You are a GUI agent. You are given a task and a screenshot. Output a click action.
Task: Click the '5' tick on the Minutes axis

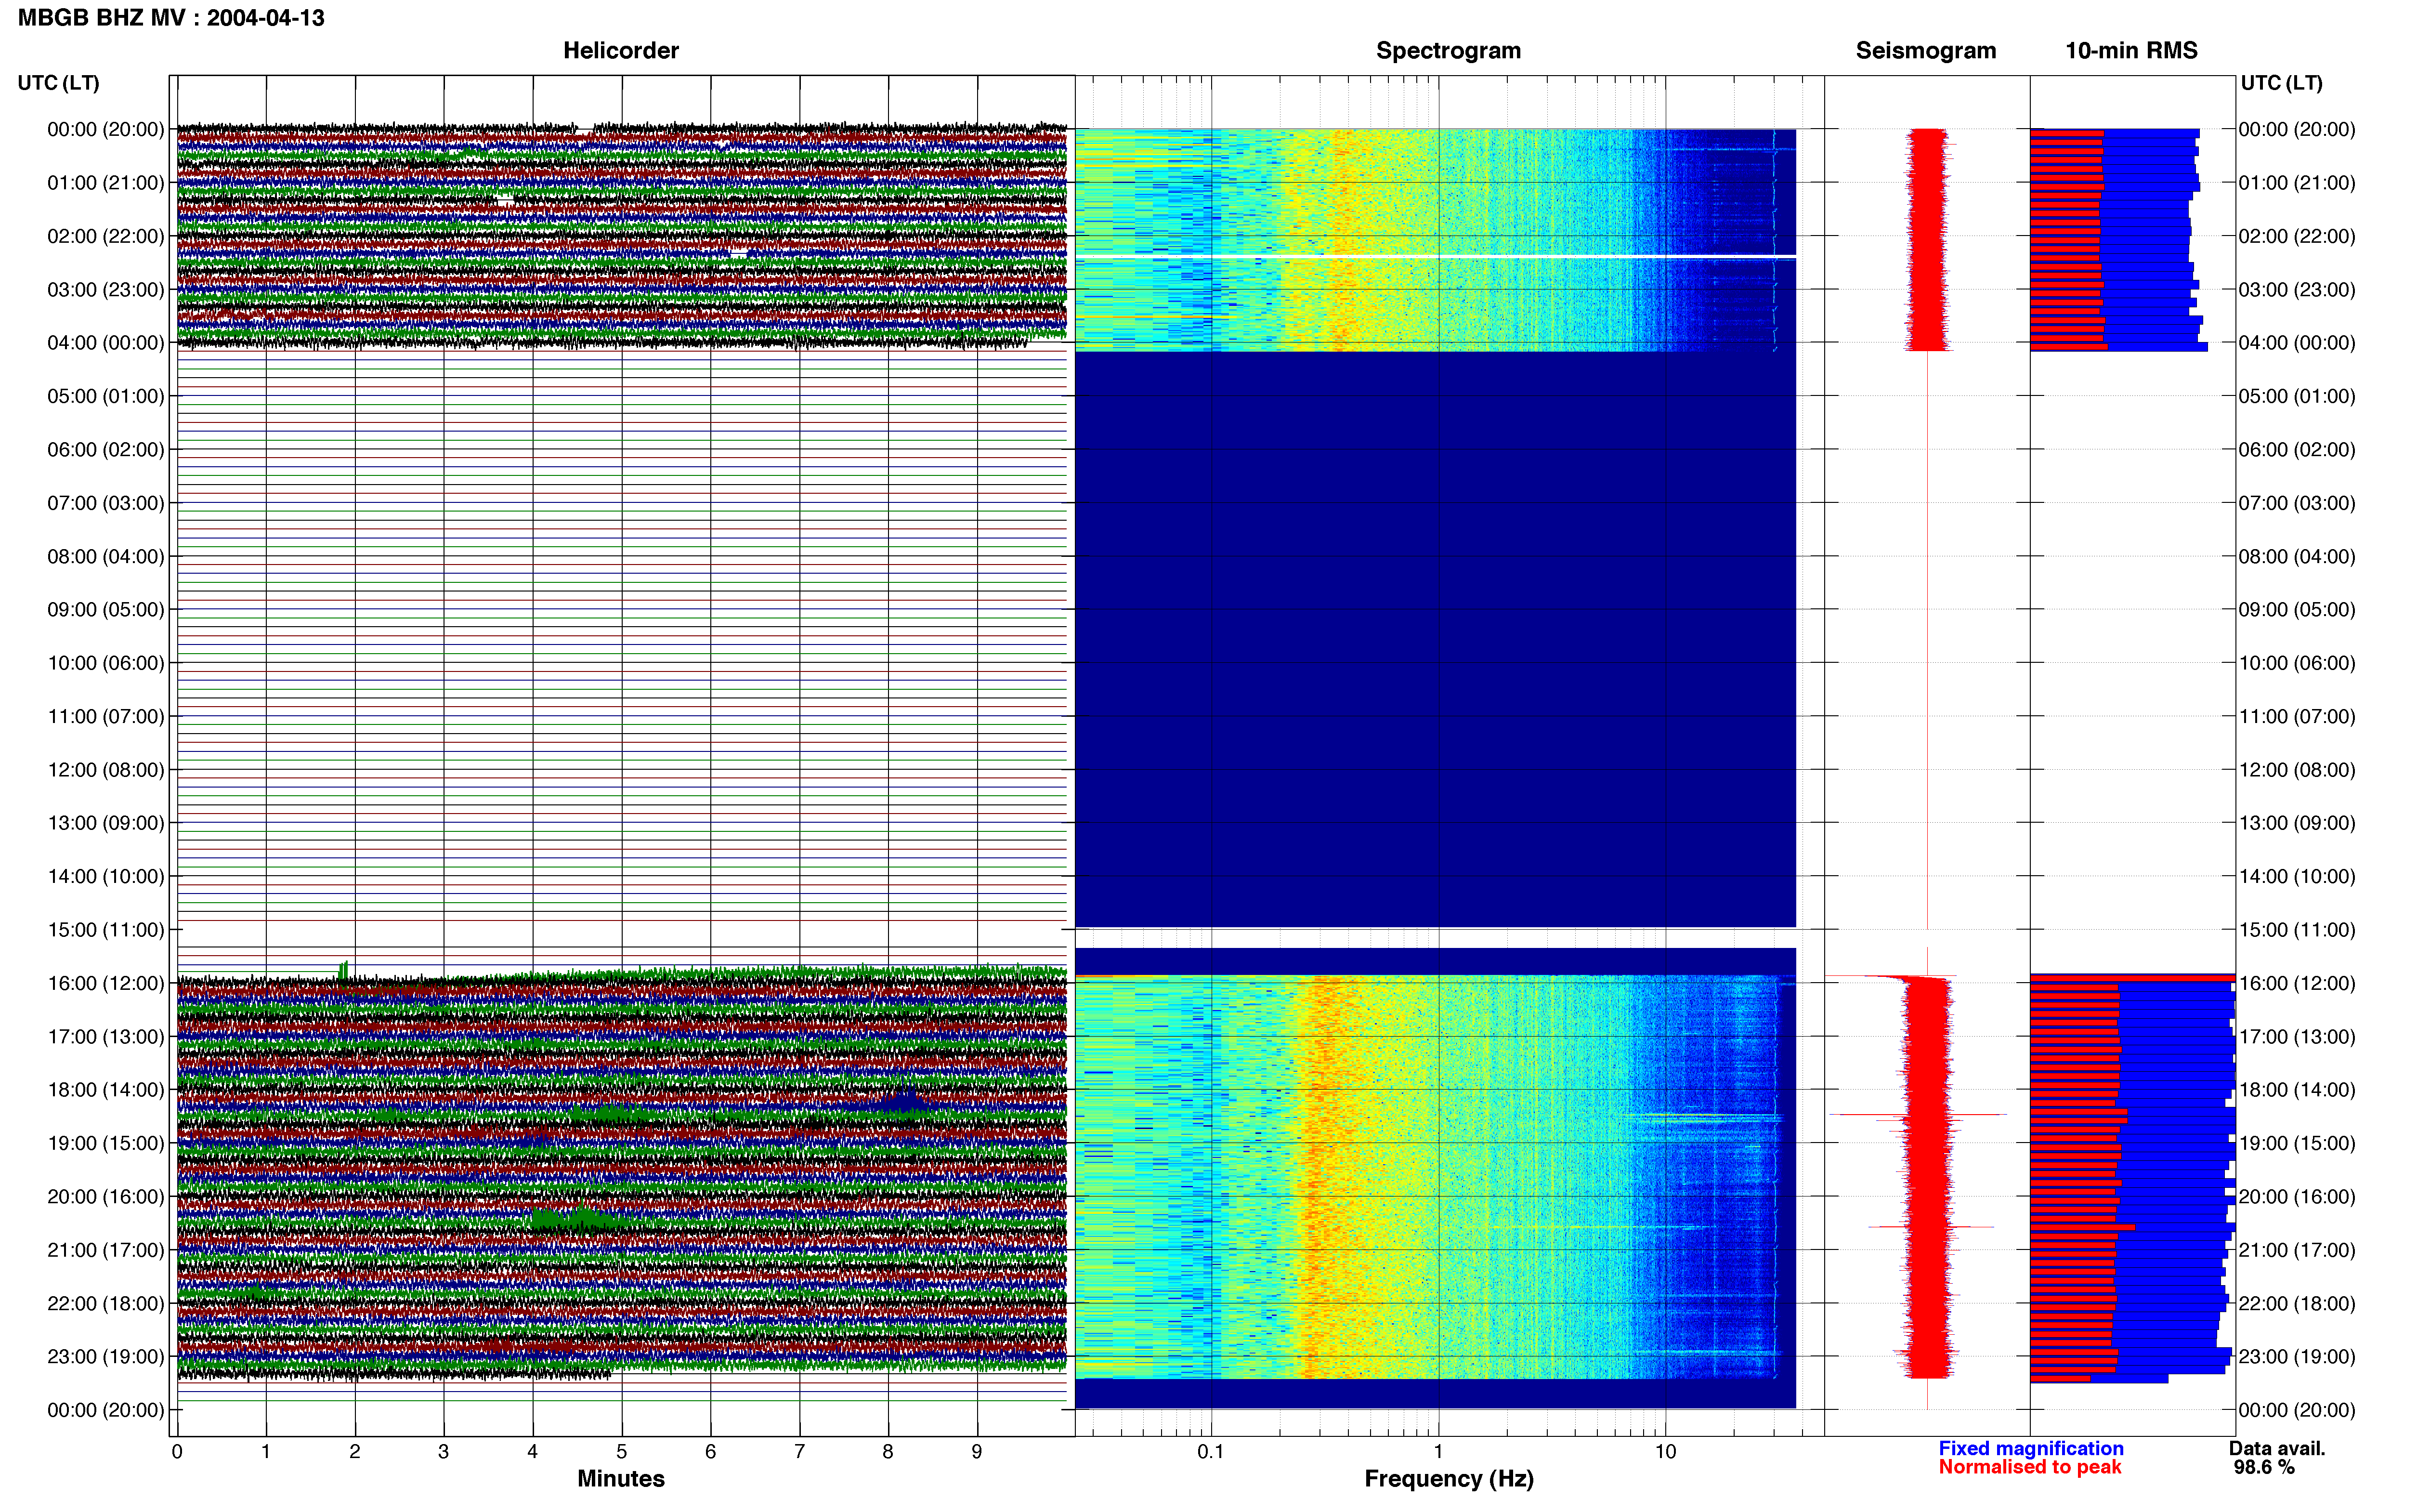622,1452
